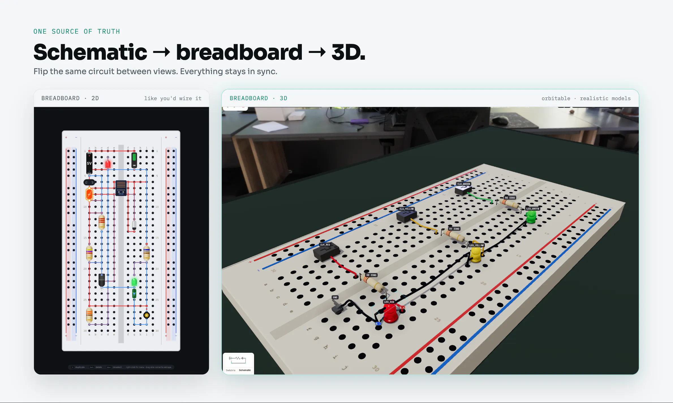
Task: Click the orange 80° thermistor component
Action: (89, 194)
